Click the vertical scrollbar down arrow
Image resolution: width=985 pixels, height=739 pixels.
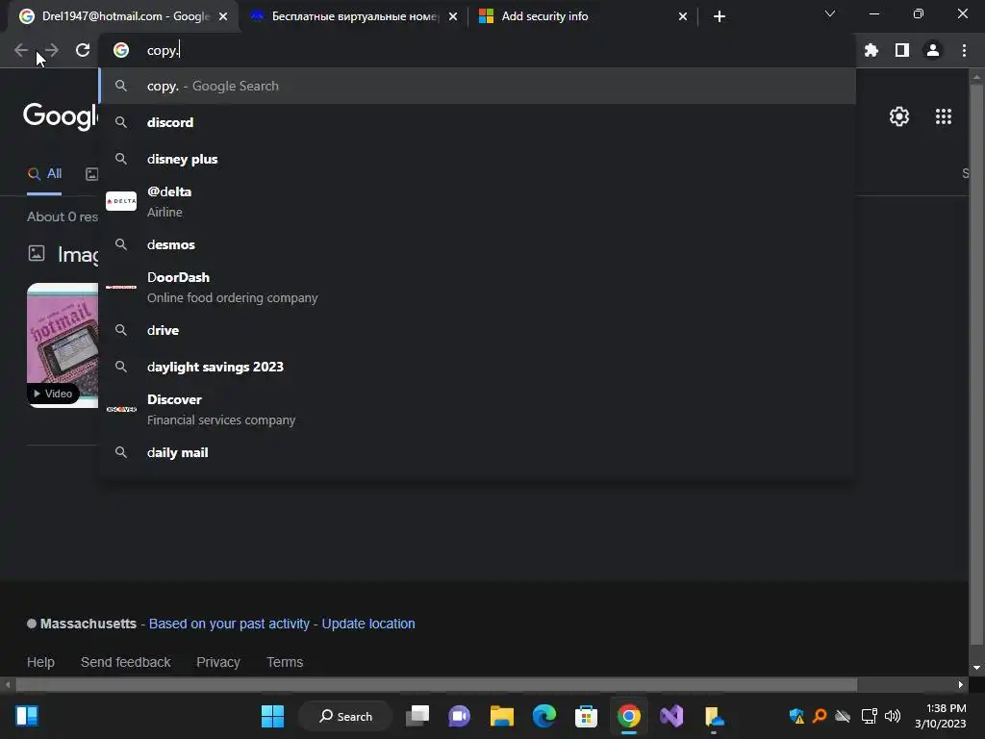point(976,668)
